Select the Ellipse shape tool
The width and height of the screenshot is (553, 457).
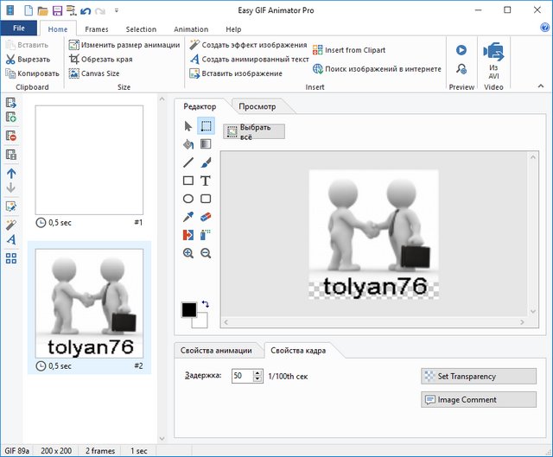(188, 199)
